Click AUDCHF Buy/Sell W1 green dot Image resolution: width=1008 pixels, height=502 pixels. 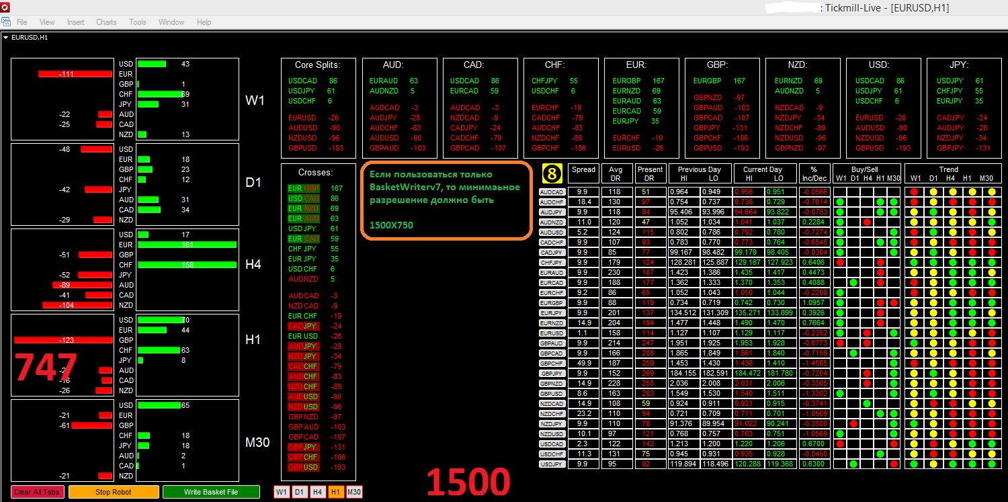coord(840,202)
